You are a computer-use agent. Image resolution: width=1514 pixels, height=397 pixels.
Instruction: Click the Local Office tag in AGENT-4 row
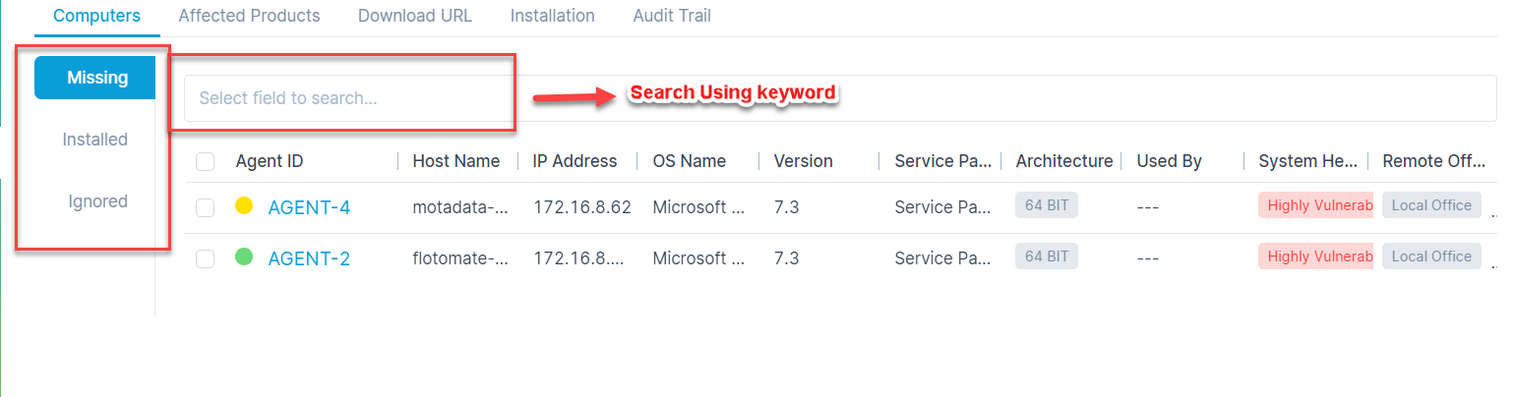click(x=1431, y=205)
